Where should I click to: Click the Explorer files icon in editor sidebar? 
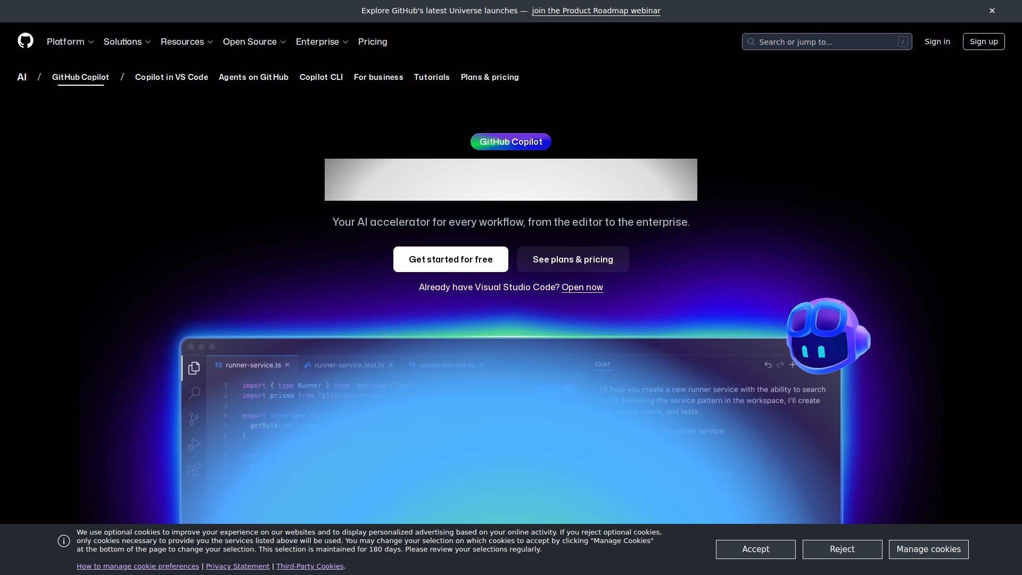click(194, 368)
